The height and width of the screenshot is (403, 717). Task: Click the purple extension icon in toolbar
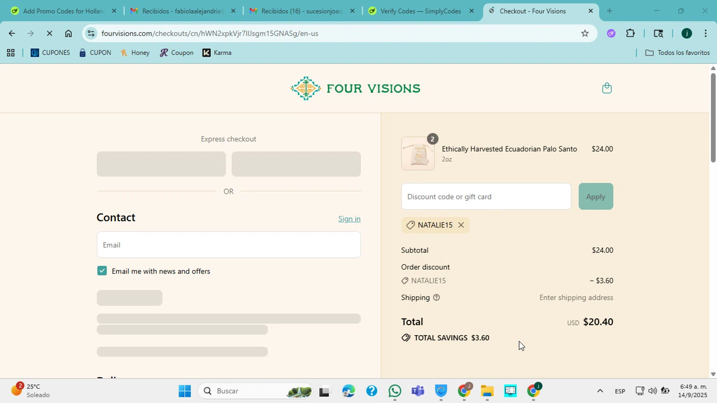click(x=611, y=33)
